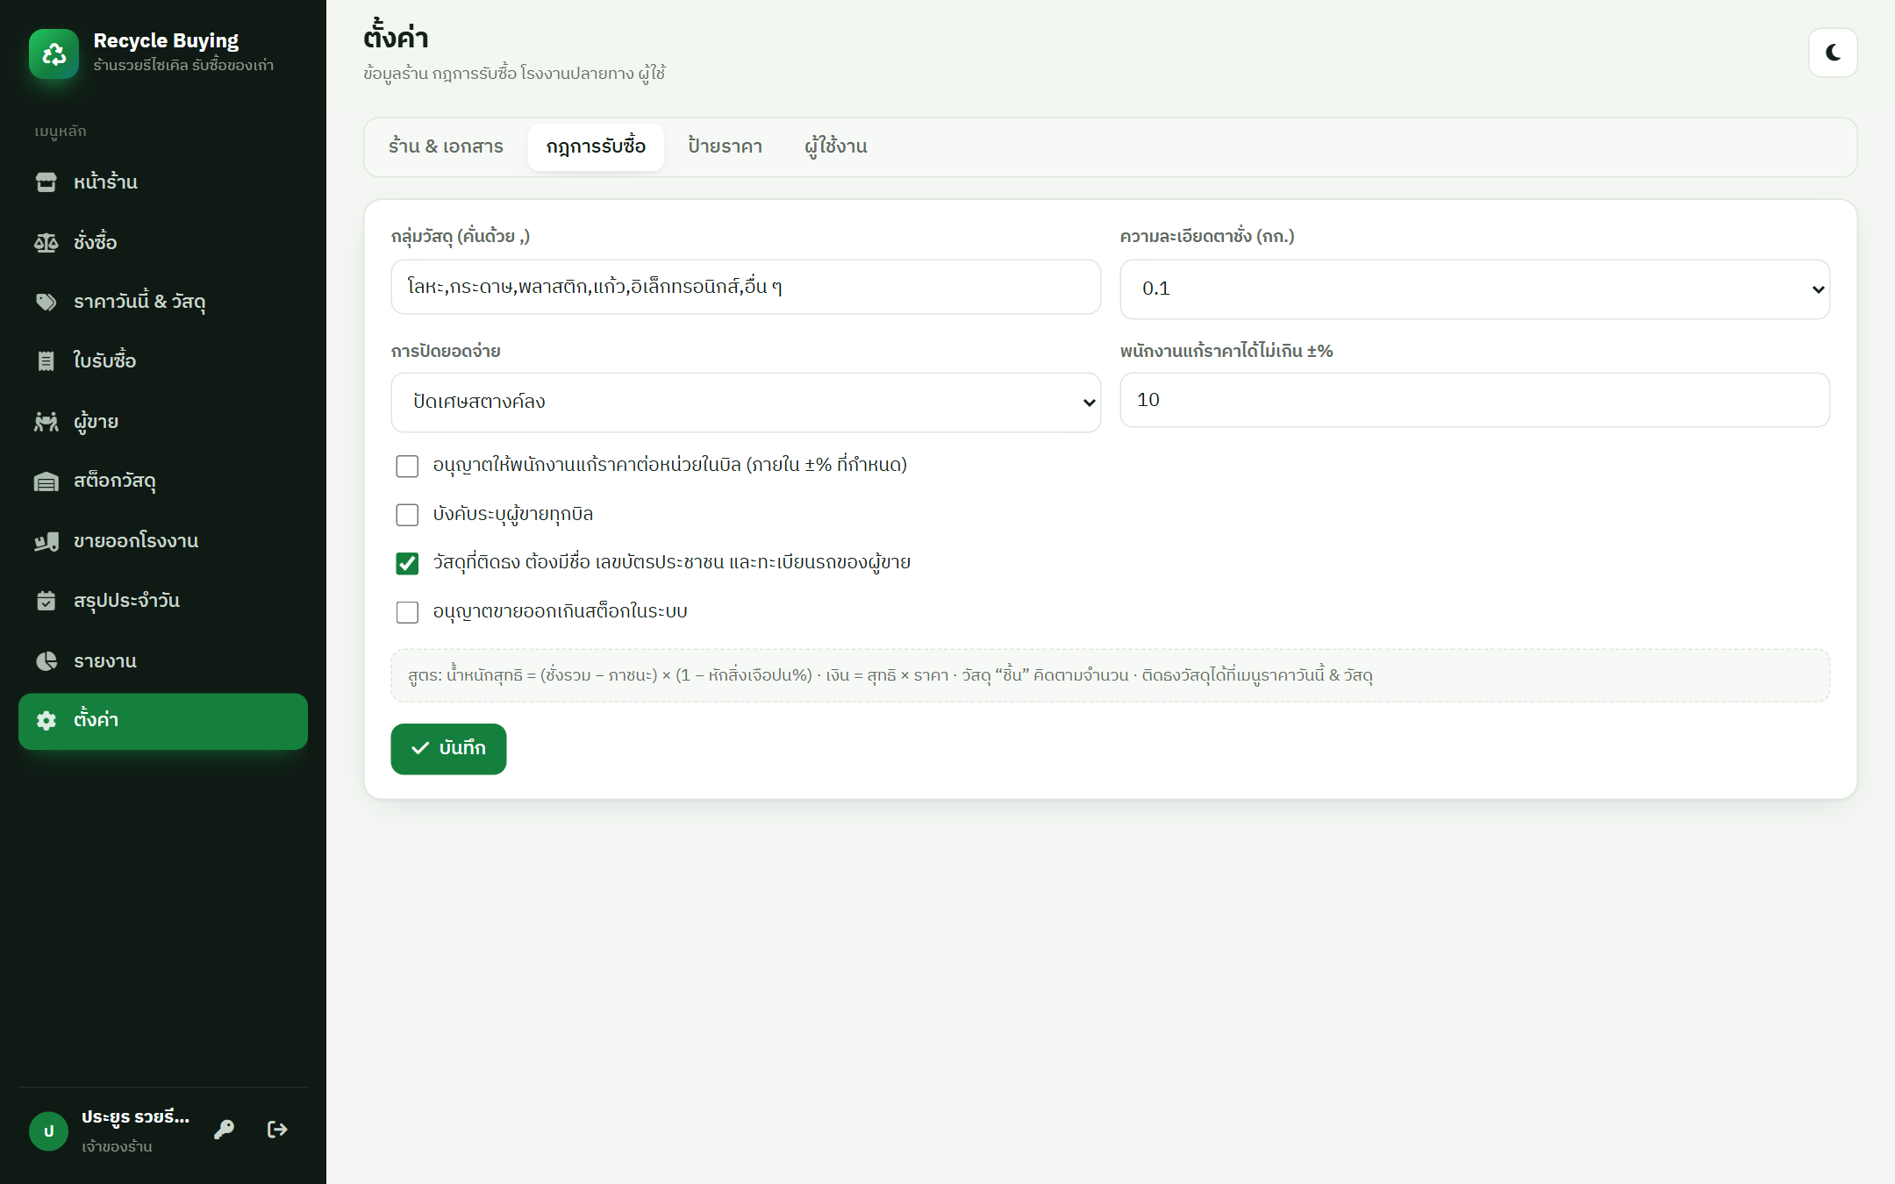Click the กลุ่มวัสดุ text input field
The width and height of the screenshot is (1895, 1184).
[x=746, y=287]
